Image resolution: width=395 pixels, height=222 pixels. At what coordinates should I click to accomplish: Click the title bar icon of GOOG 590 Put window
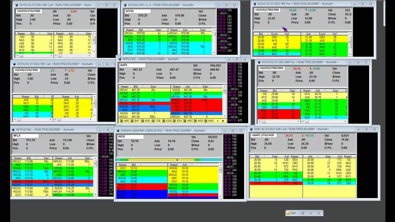(x=255, y=4)
